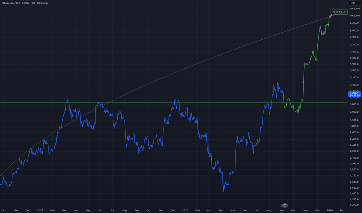Click the event marker icon near Sep 2025
This screenshot has height=213, width=362.
coord(284,205)
